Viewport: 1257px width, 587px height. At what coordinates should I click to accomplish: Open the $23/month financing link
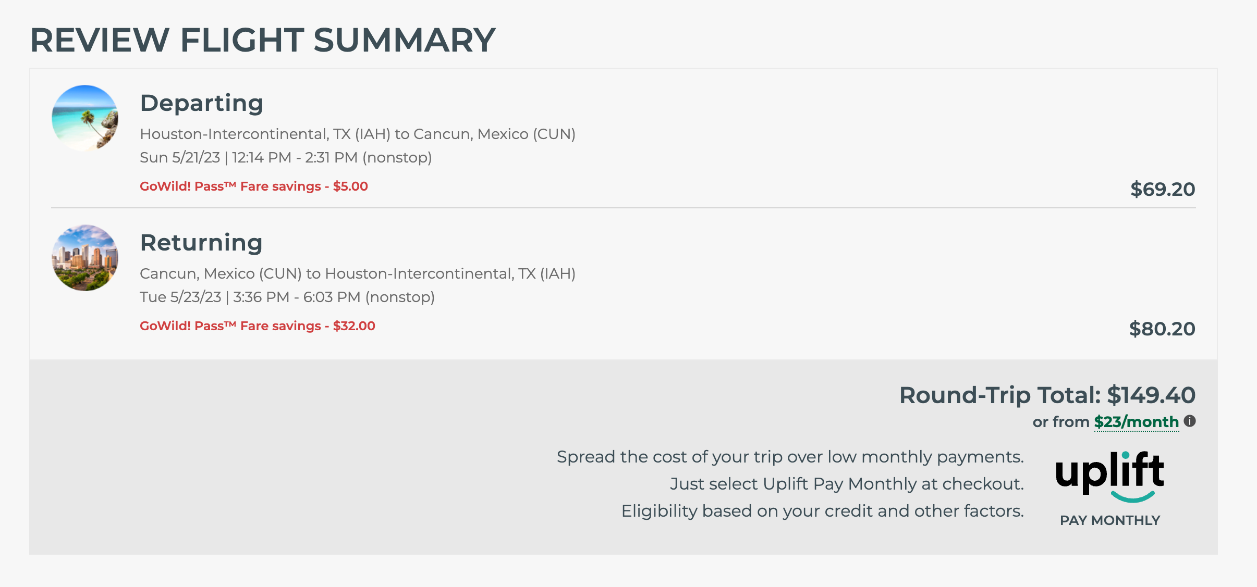pyautogui.click(x=1136, y=422)
